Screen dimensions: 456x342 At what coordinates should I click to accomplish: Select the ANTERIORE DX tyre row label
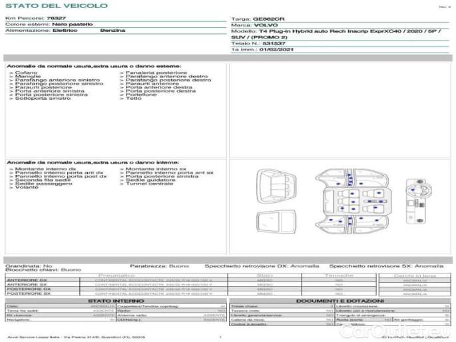27,280
